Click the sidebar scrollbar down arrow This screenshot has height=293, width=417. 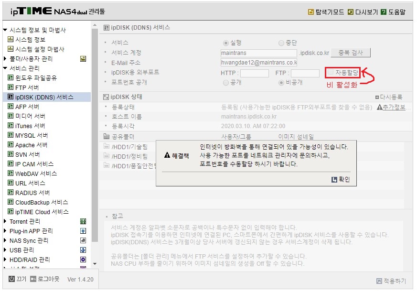tap(95, 264)
